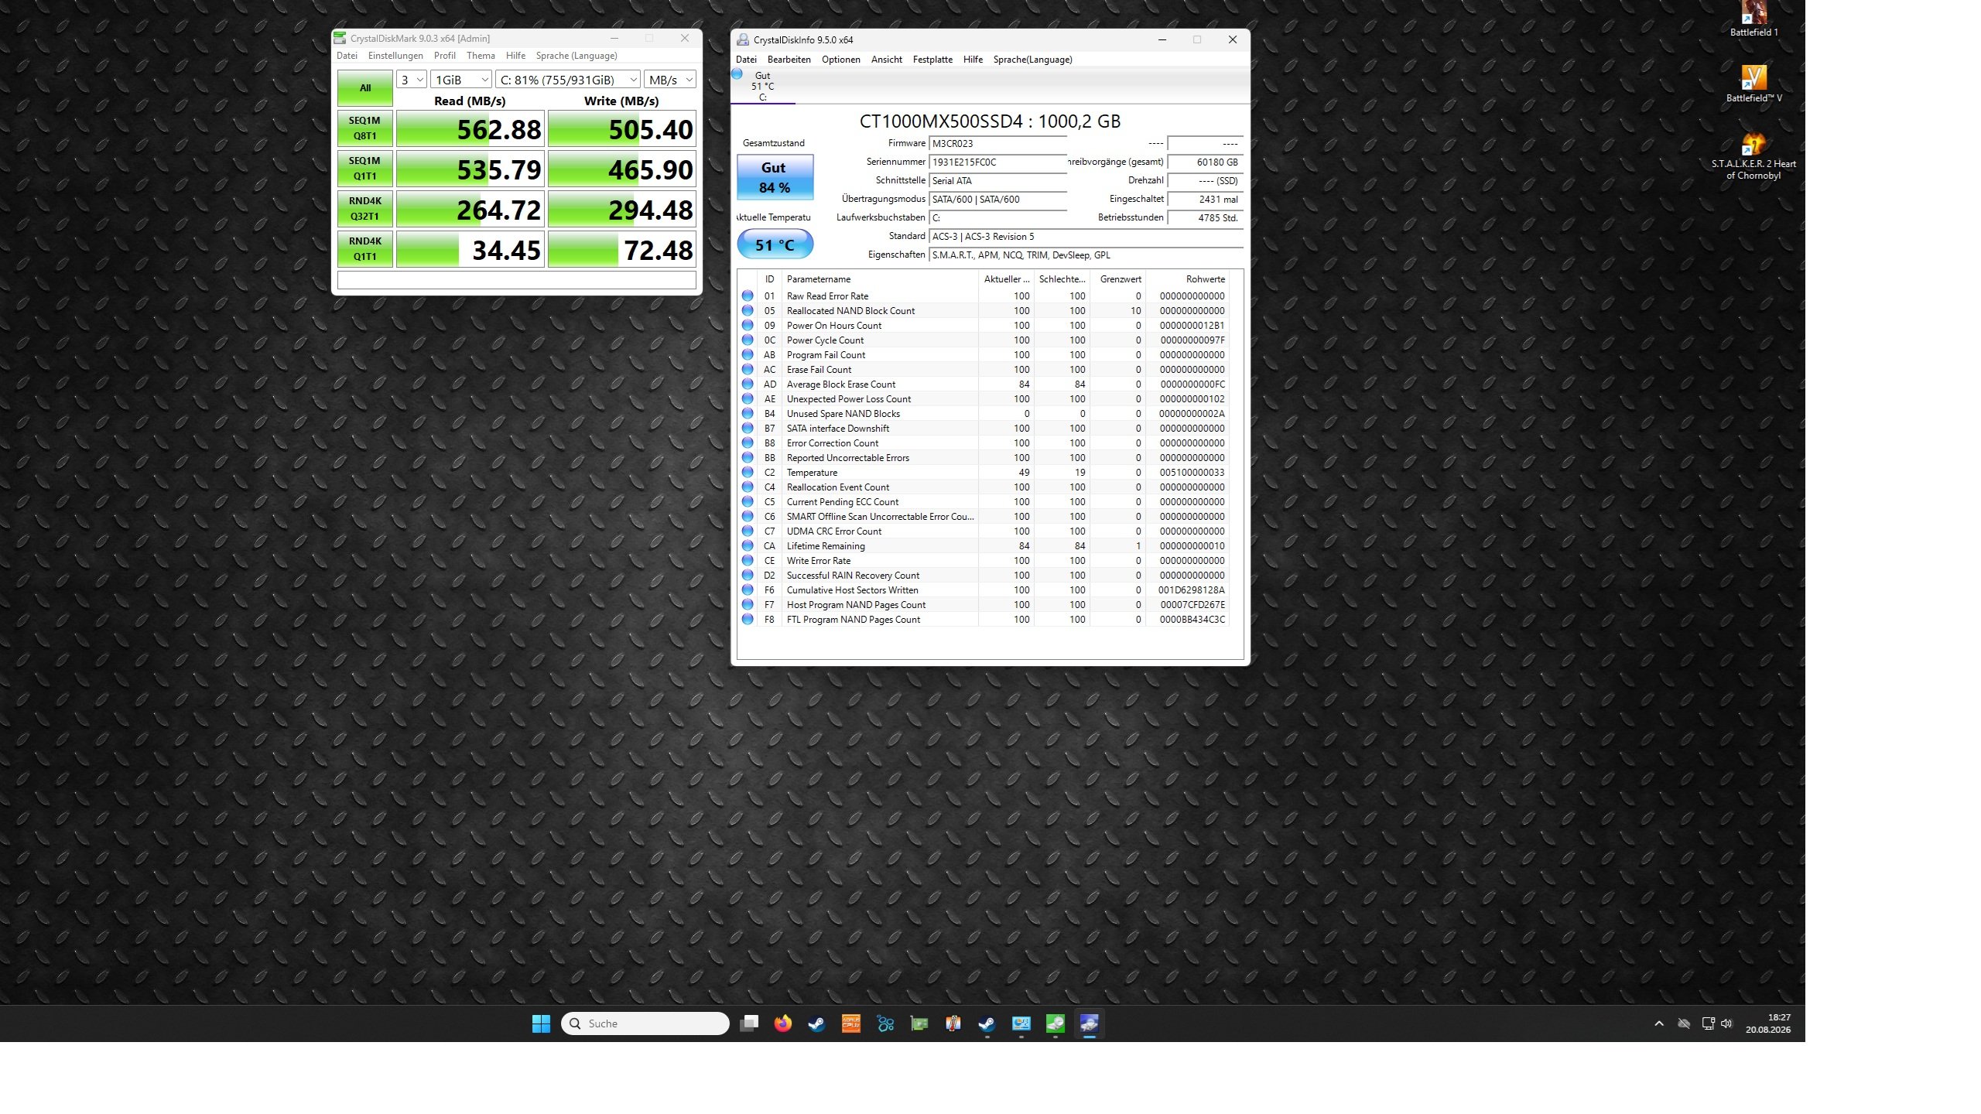Select the Battlefield 1 desktop shortcut

point(1753,19)
